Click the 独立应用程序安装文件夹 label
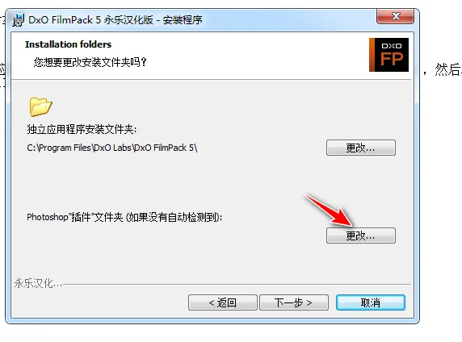462x342 pixels. [x=82, y=129]
